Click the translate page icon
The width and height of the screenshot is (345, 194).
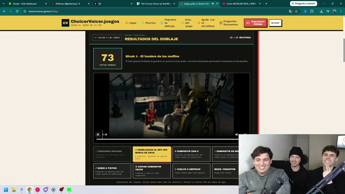290,11
